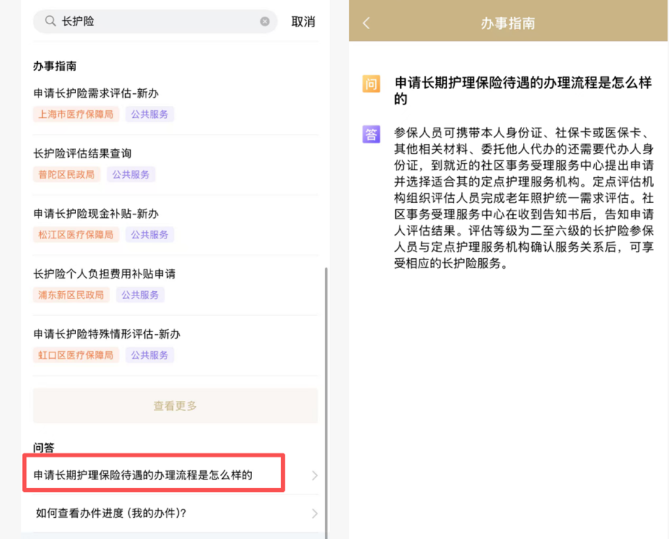Clear the search text with the X icon
Viewport: 669px width, 539px height.
click(265, 22)
